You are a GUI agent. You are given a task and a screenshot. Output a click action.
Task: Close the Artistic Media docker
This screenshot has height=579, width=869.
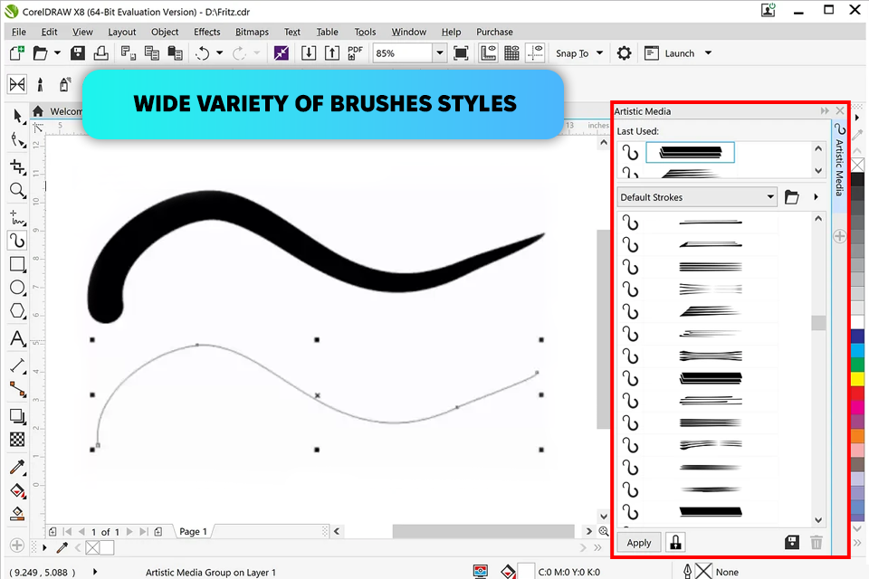coord(840,110)
